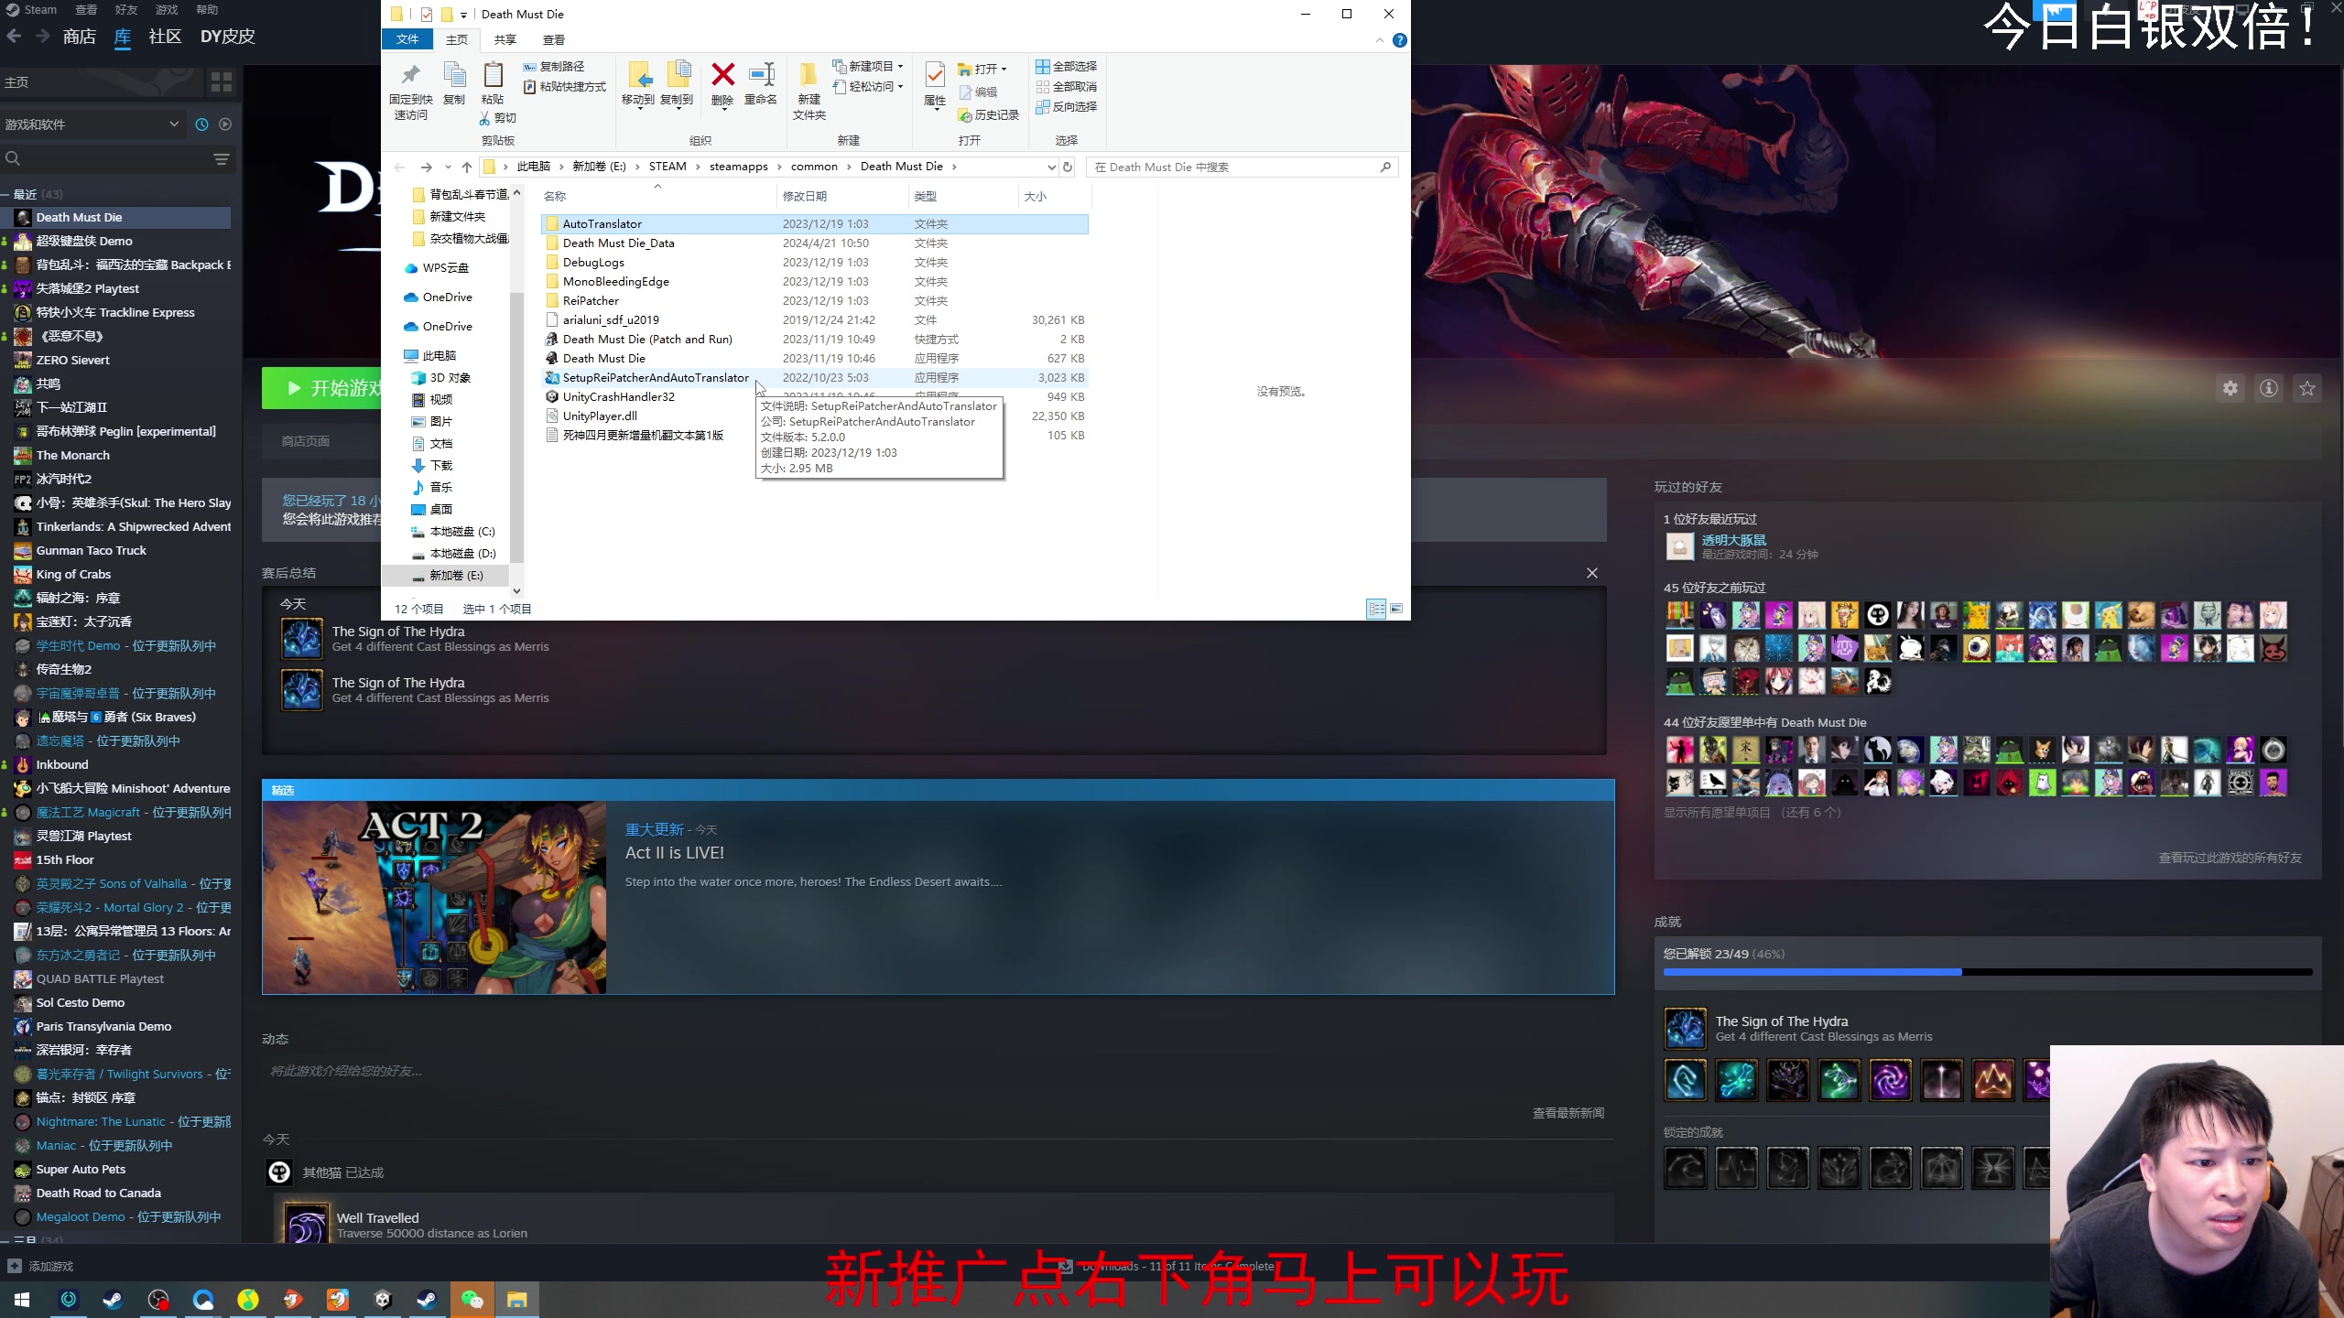Select all files with 全部选择
2344x1318 pixels.
pyautogui.click(x=1067, y=67)
